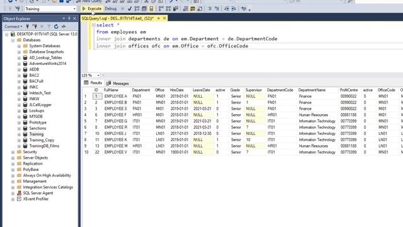Toggle IntelliSense enabled icon
This screenshot has width=403, height=227.
click(x=151, y=9)
